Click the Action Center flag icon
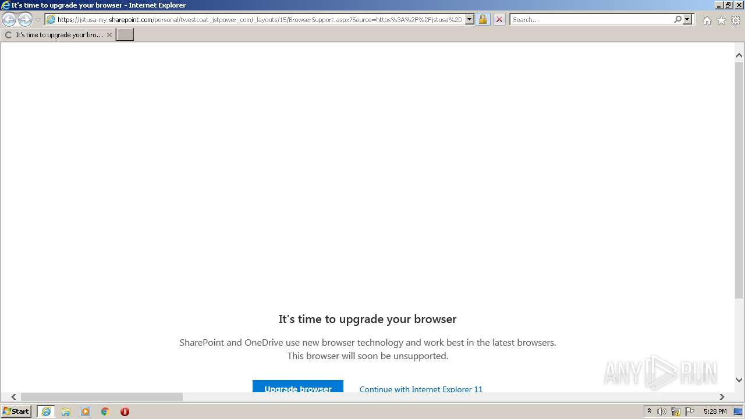This screenshot has width=745, height=419. [x=690, y=411]
